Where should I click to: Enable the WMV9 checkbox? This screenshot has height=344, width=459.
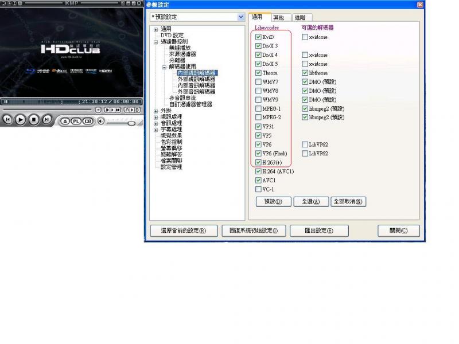click(258, 99)
